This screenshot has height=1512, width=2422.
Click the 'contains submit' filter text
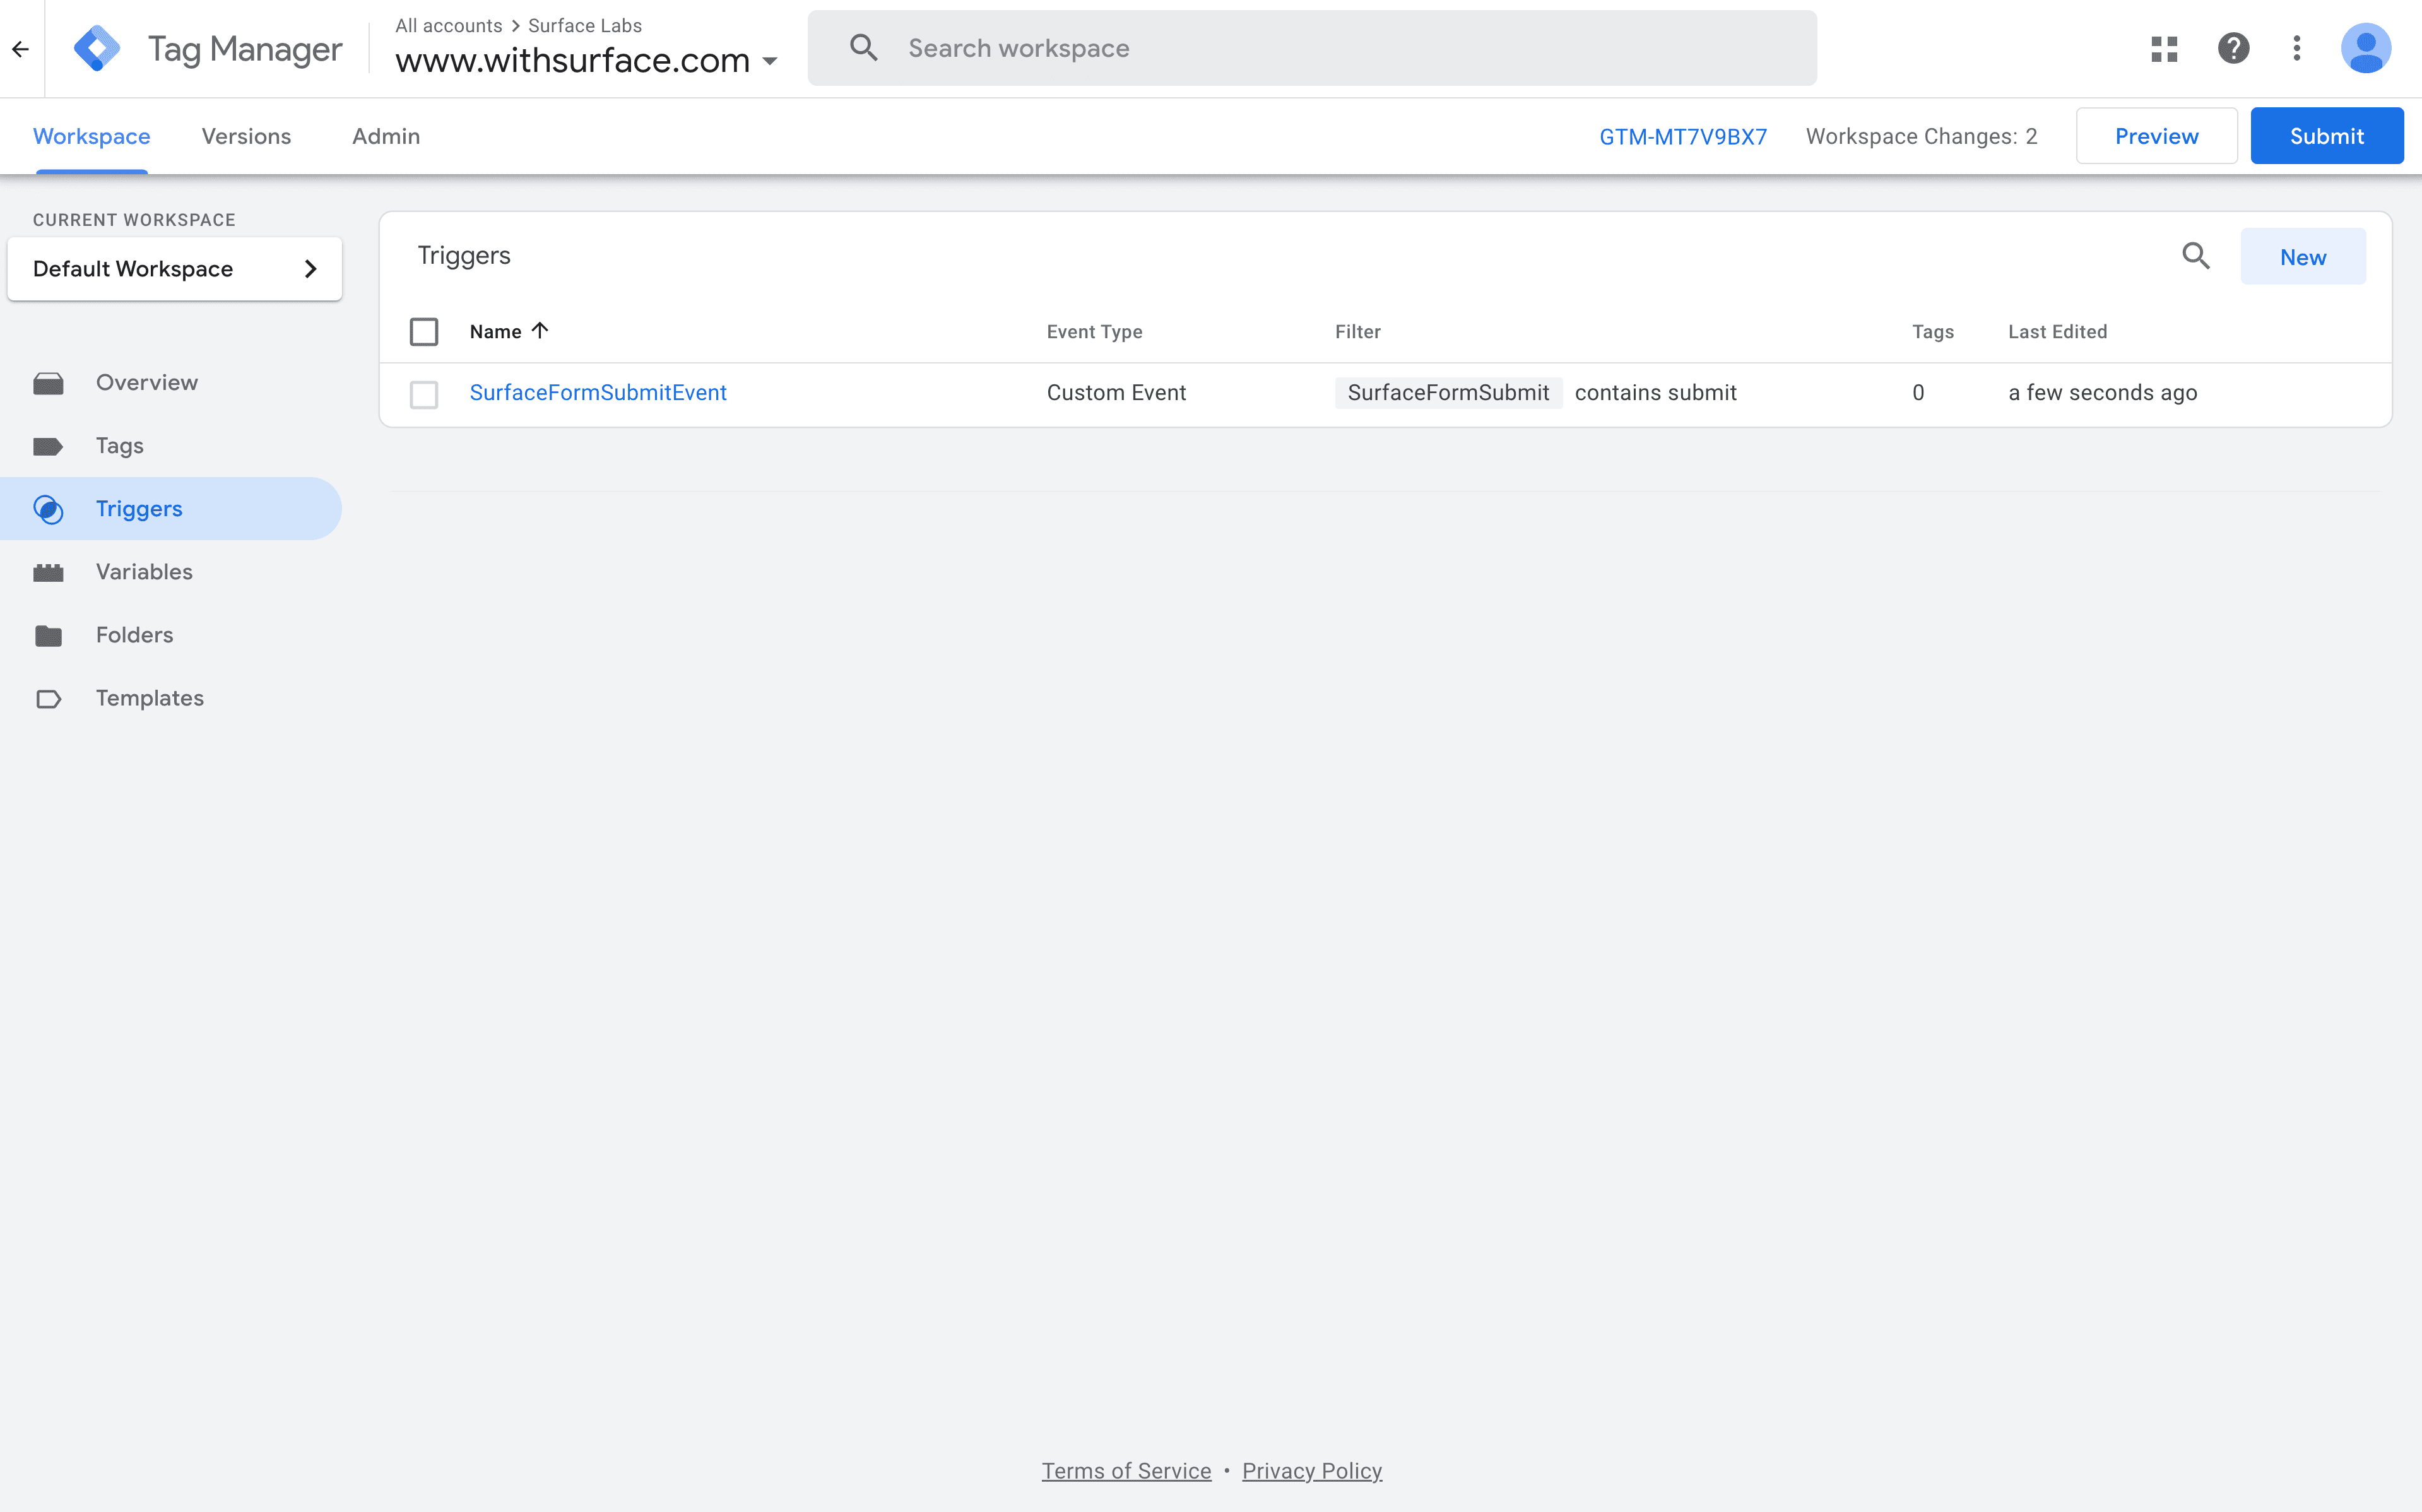coord(1655,393)
